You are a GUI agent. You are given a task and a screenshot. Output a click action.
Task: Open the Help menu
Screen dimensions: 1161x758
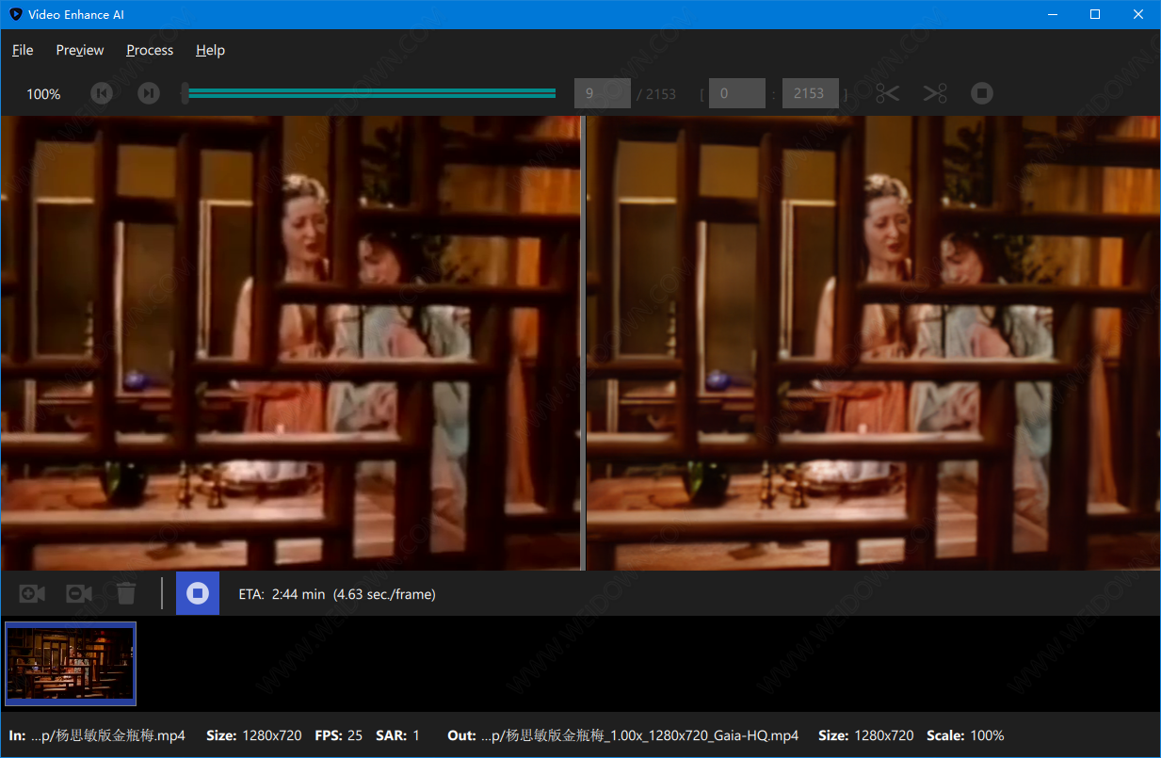coord(210,50)
